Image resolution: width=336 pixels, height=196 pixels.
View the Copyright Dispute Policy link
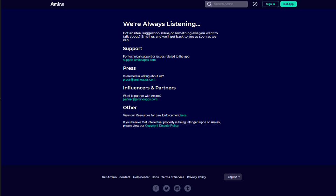[x=162, y=126]
